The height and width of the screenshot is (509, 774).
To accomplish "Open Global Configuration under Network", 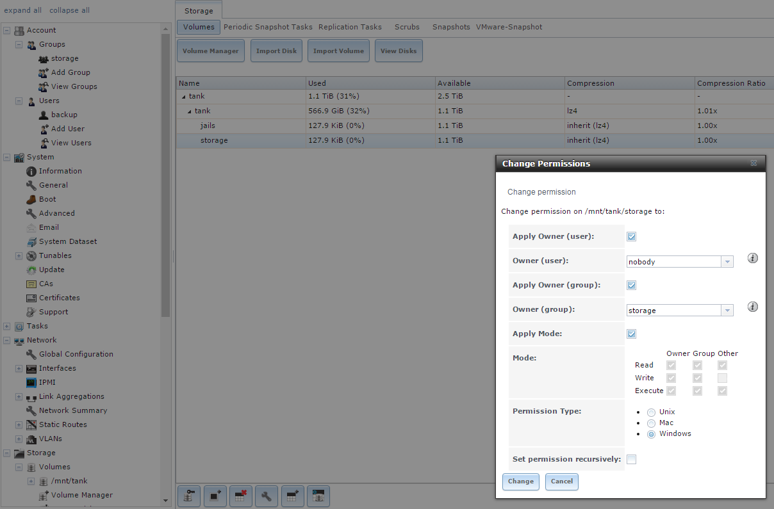I will [x=76, y=354].
